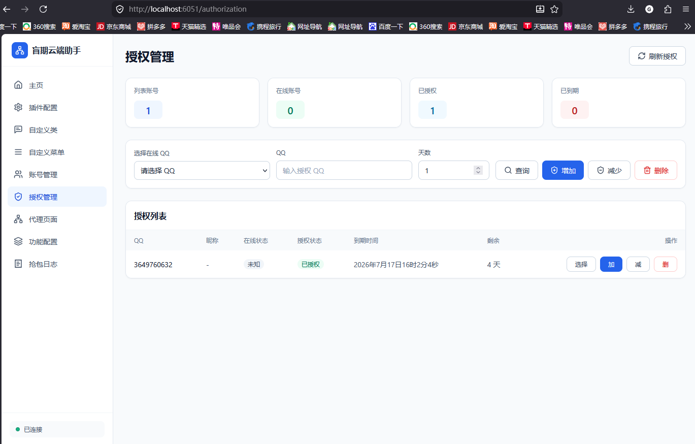Image resolution: width=695 pixels, height=444 pixels.
Task: Focus the 输入授权 QQ input field
Action: [344, 170]
